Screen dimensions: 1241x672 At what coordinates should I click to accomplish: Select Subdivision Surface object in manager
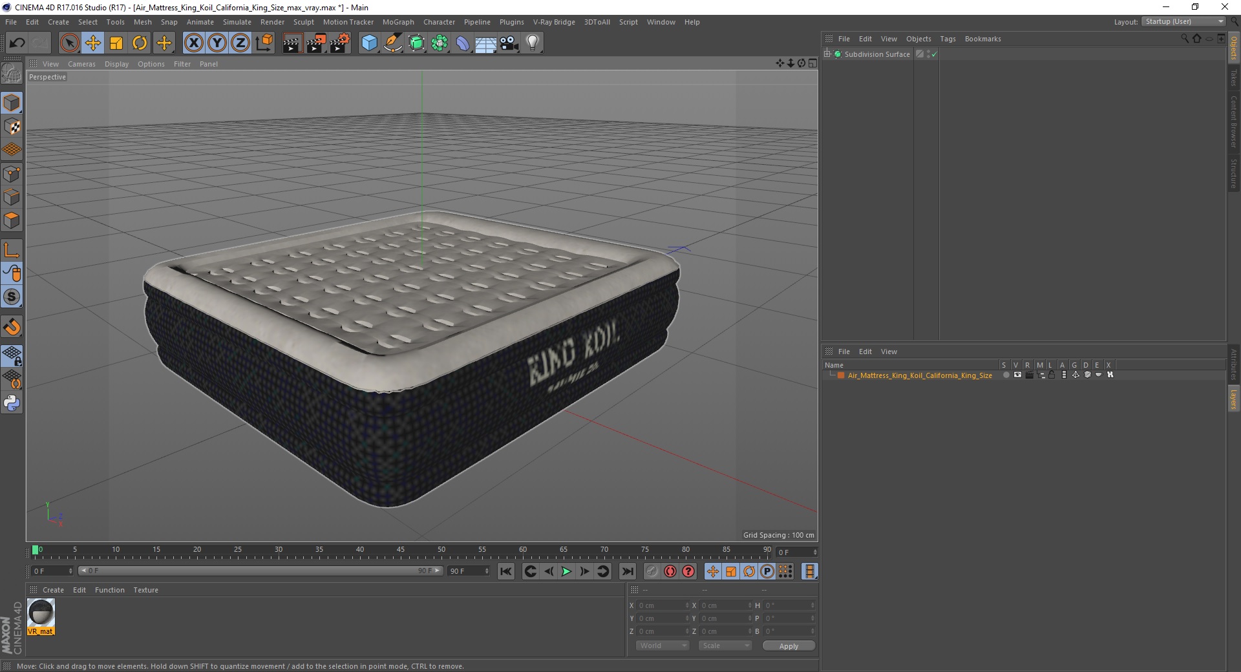click(x=877, y=54)
